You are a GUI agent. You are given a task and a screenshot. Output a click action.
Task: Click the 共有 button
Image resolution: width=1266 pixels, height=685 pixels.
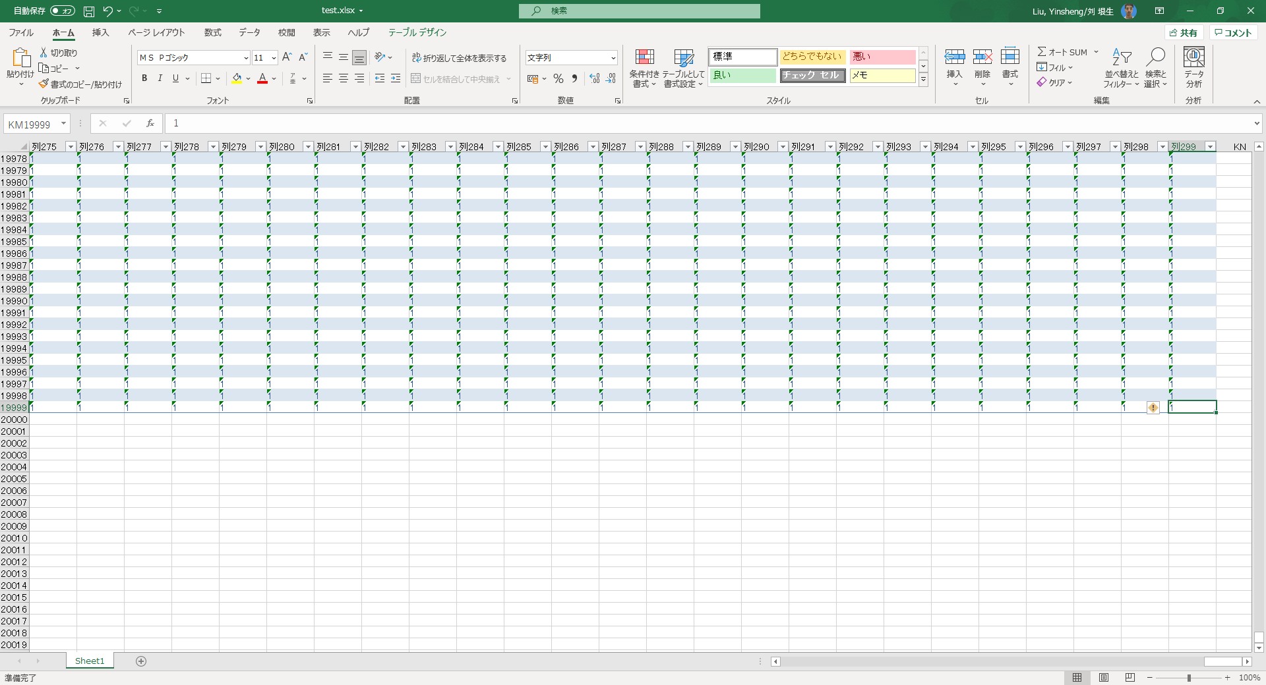pos(1185,32)
